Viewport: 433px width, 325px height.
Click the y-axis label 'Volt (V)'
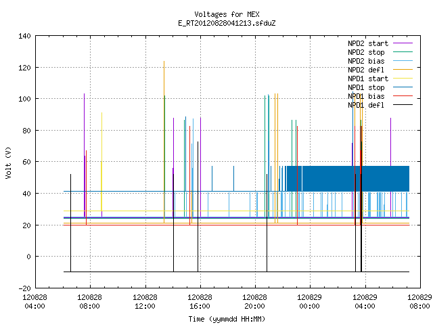8,162
